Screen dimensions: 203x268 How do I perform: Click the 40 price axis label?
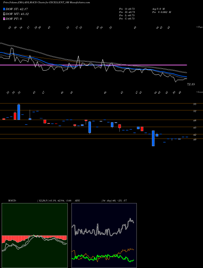coord(194,139)
